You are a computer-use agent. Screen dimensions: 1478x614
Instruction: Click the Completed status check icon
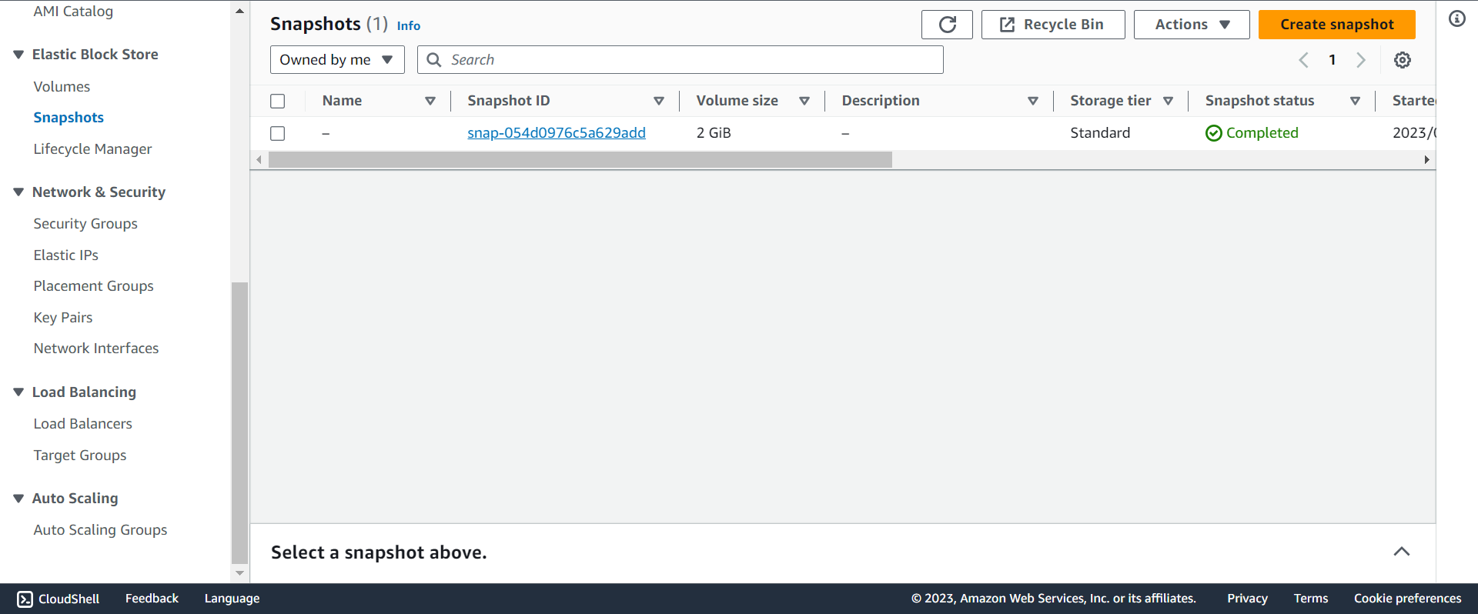[x=1214, y=133]
